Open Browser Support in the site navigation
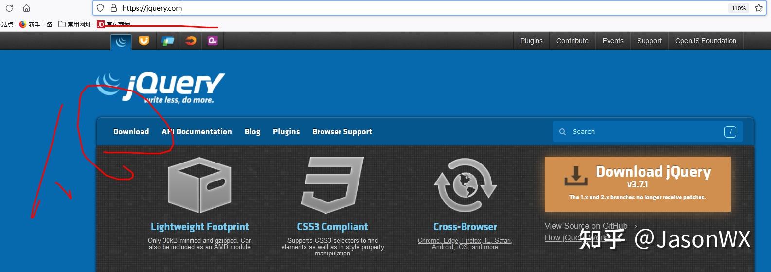This screenshot has width=771, height=272. (342, 132)
